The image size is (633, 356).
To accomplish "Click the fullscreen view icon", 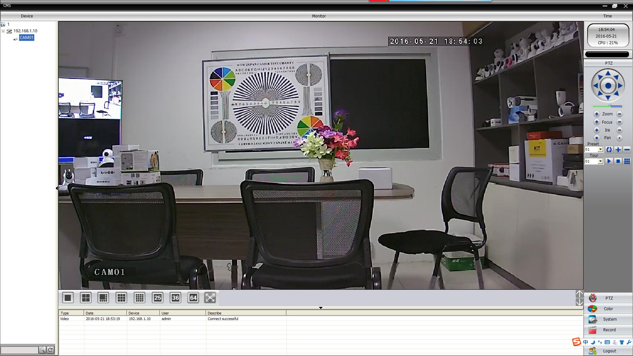I will tap(210, 298).
